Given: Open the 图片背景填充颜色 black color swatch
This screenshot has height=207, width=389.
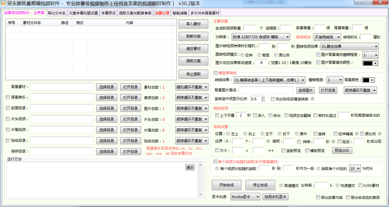Looking at the screenshot, I should [x=370, y=63].
